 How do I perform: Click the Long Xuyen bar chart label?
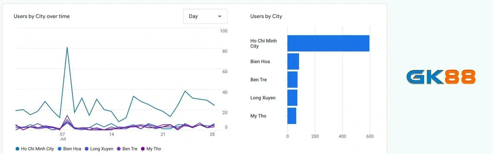click(263, 98)
